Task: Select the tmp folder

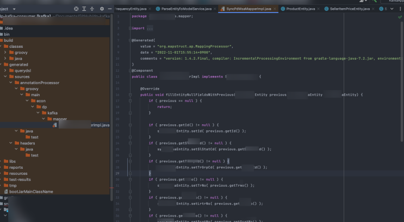Action: coord(13,186)
